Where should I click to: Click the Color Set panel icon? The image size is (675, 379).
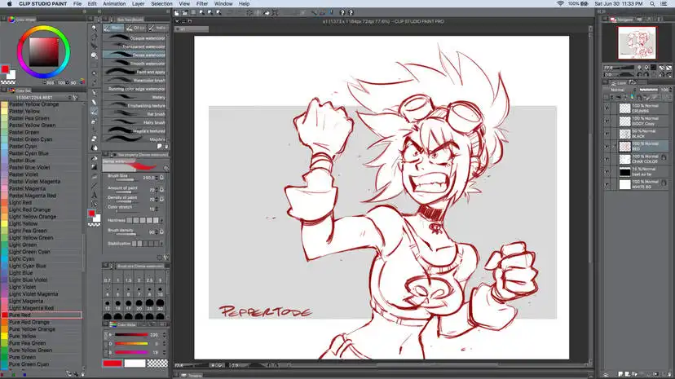[x=11, y=90]
